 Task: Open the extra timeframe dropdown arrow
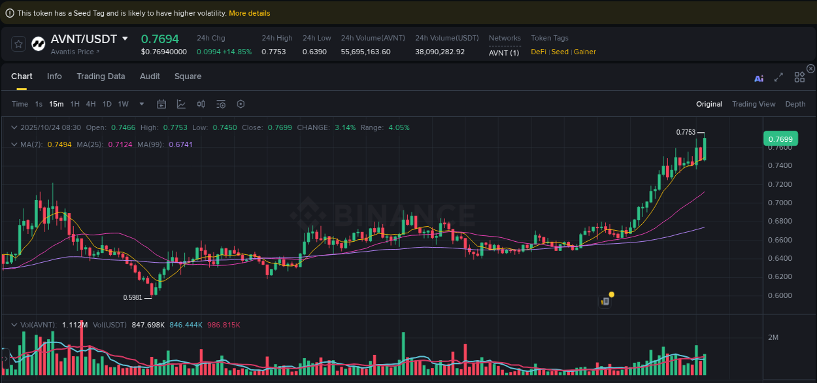[141, 104]
